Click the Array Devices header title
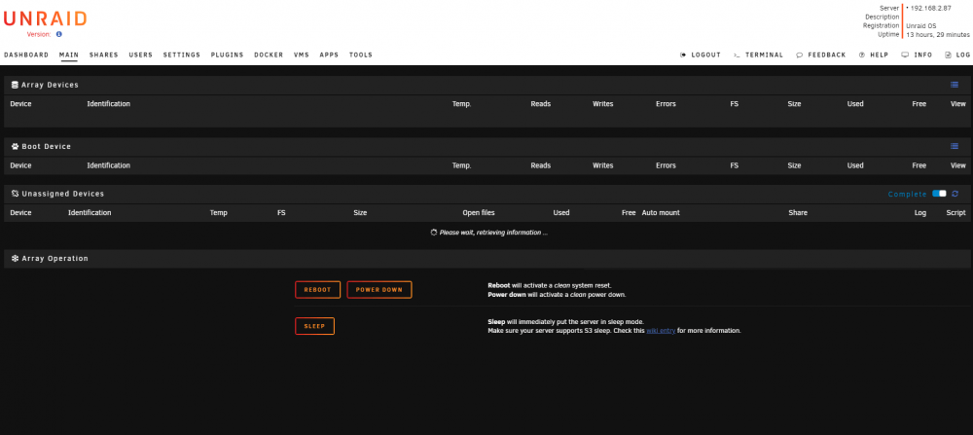 pyautogui.click(x=50, y=85)
